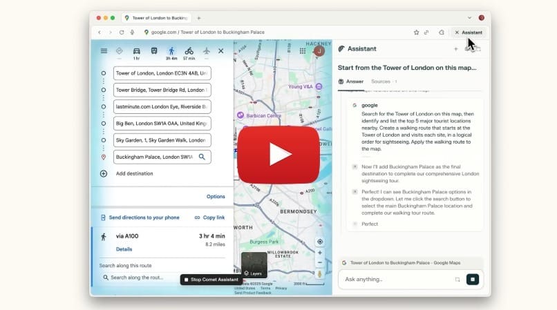
Task: Select best travel mode diamond icon
Action: [120, 51]
